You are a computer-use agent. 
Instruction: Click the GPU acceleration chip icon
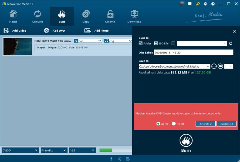[x=182, y=4]
